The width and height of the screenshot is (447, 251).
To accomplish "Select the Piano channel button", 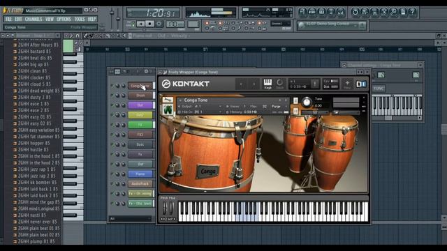I will (x=140, y=174).
